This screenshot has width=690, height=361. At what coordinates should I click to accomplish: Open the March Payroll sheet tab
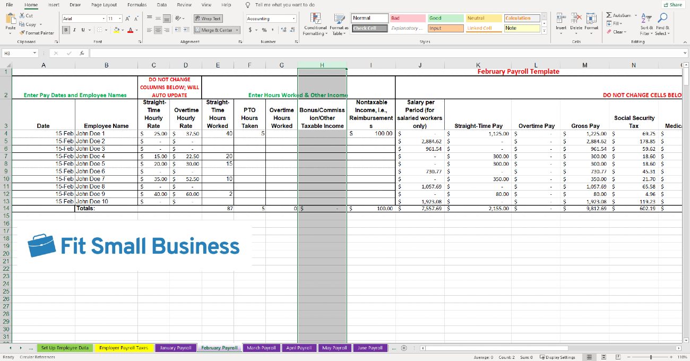pos(262,348)
